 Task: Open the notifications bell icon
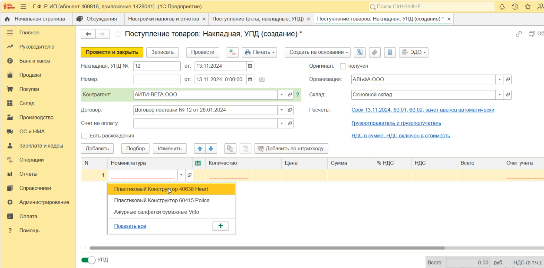coord(502,7)
